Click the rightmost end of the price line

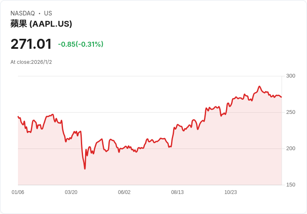[x=282, y=97]
